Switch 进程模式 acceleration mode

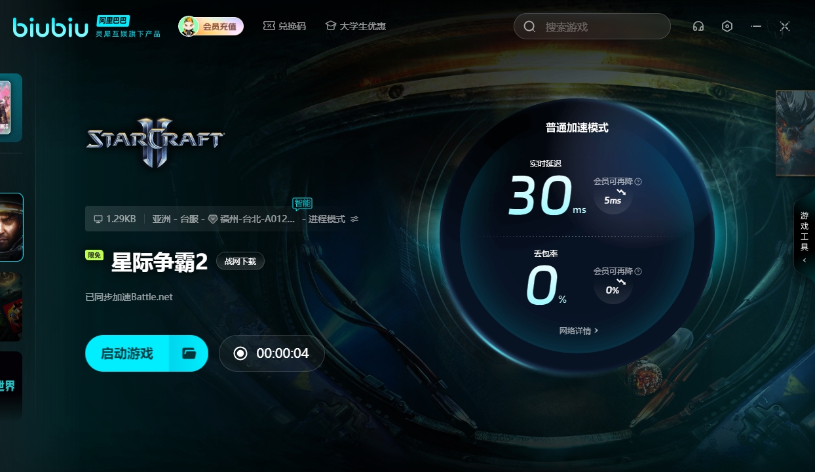(327, 219)
